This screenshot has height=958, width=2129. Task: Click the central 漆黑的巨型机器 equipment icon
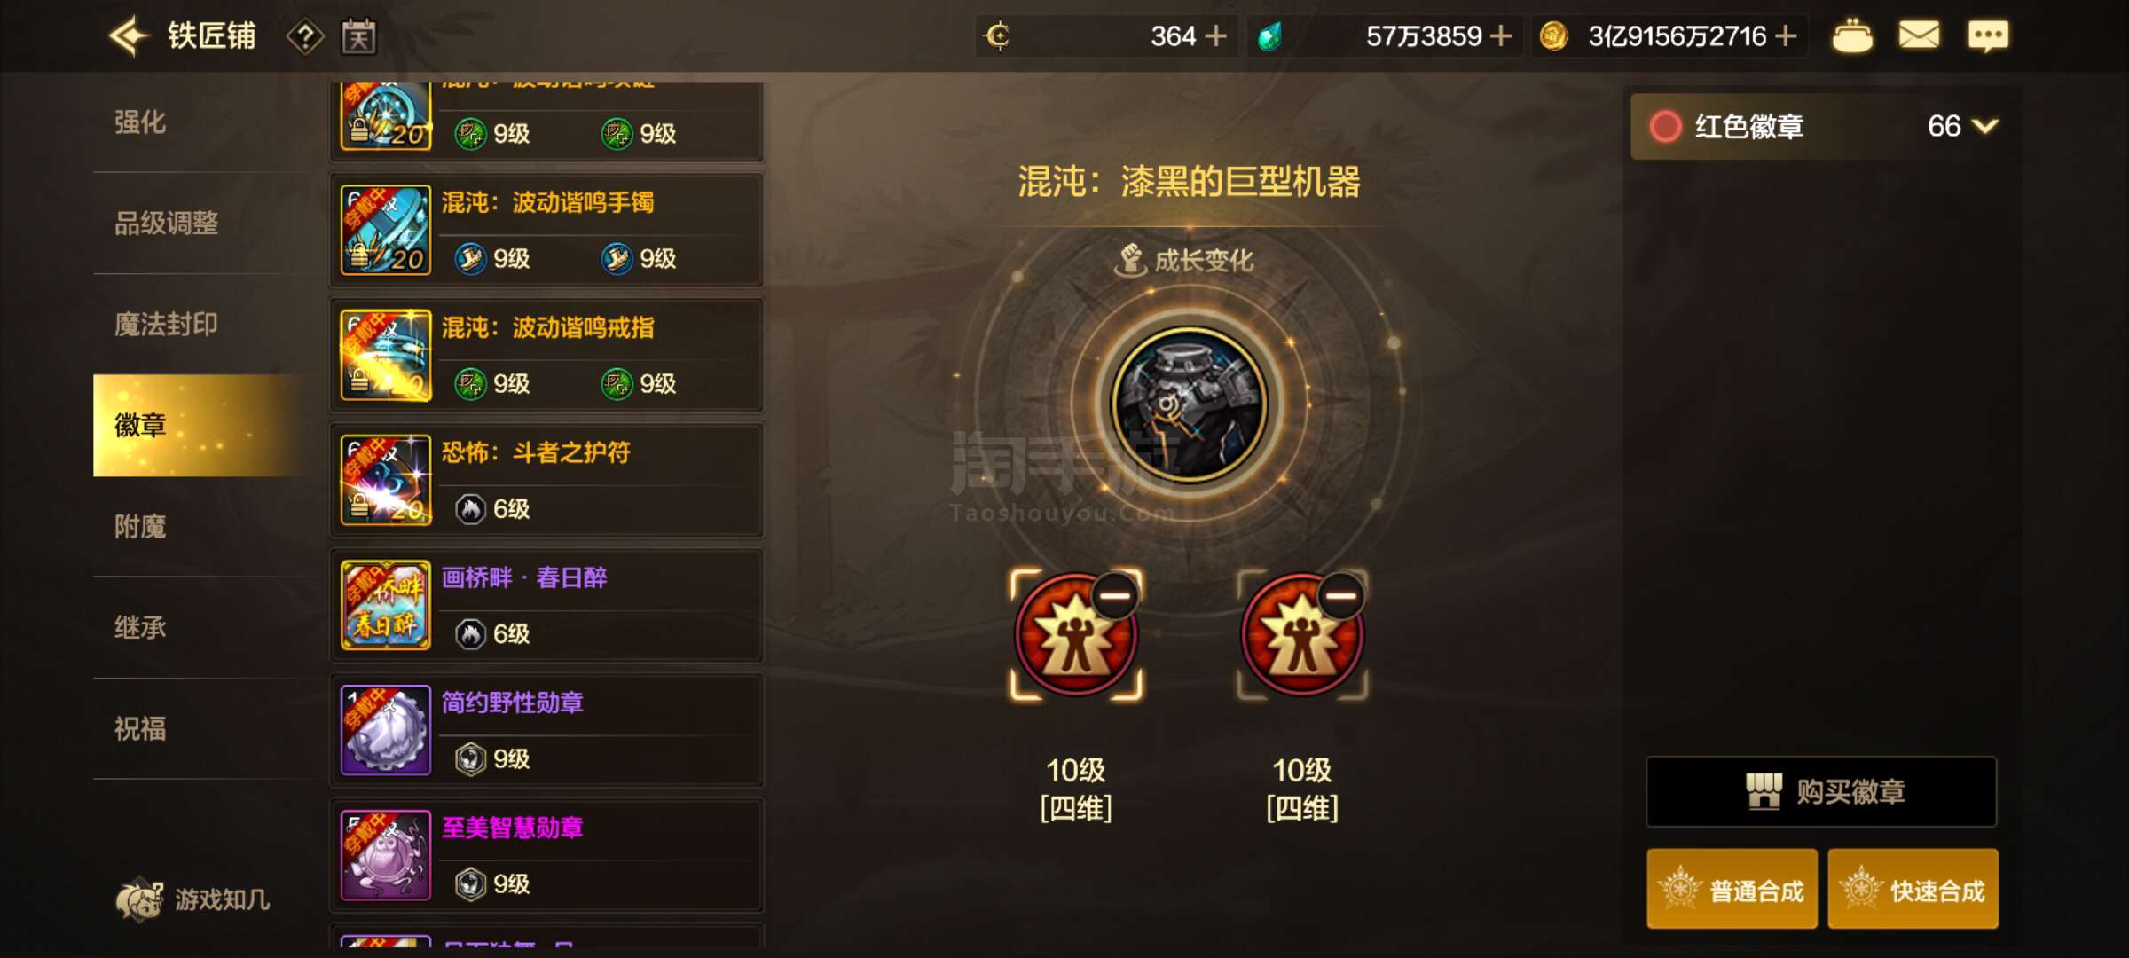(1189, 404)
